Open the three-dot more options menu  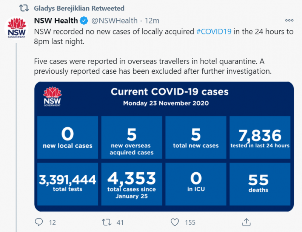click(x=289, y=20)
